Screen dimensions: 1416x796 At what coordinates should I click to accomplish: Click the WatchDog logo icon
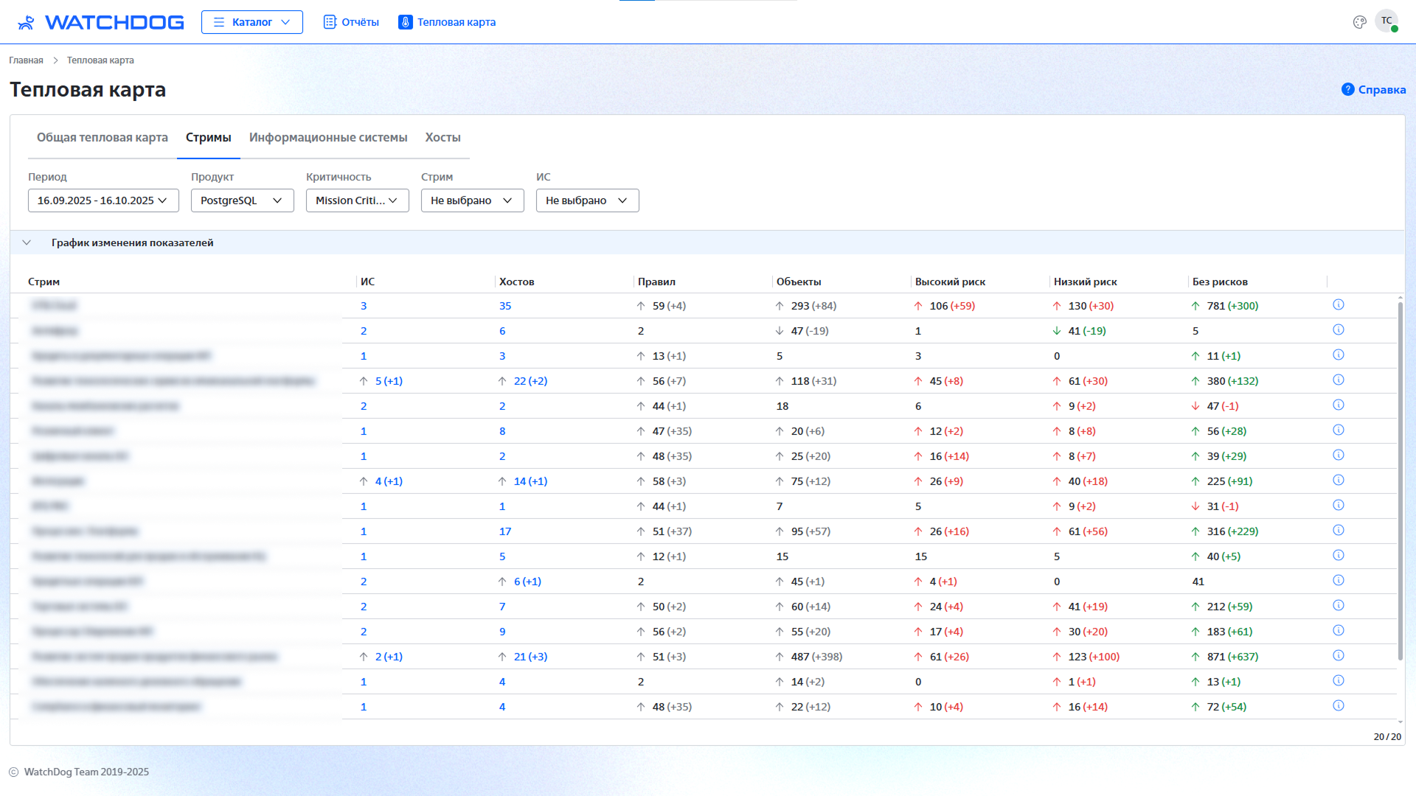click(x=27, y=22)
